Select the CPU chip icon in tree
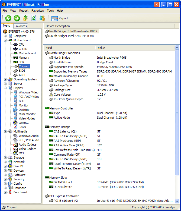Screen dimensions: 181x211 (15, 45)
